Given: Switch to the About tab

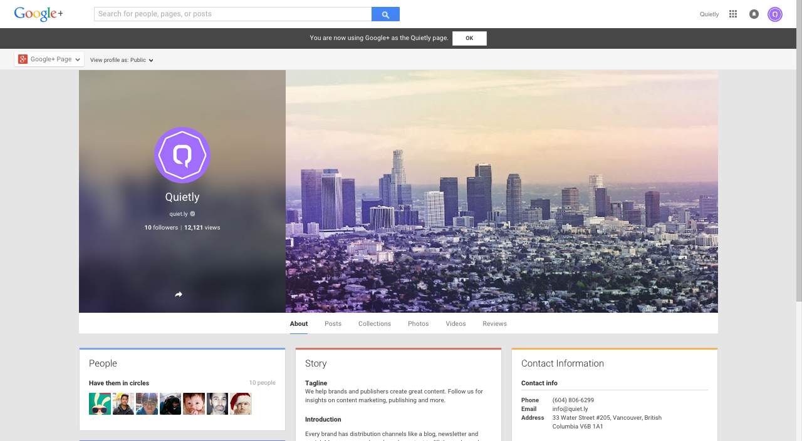Looking at the screenshot, I should tap(299, 323).
